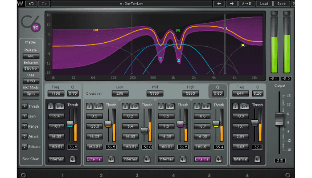Solo band 6 with its S button
This screenshot has width=312, height=178.
tap(235, 106)
